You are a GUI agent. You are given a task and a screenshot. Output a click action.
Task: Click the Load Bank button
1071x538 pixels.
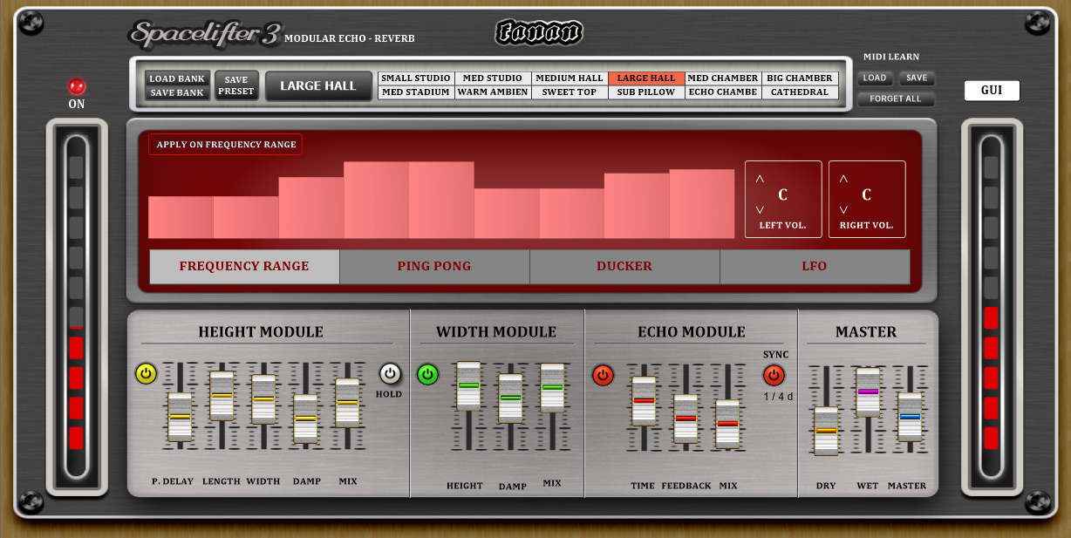coord(177,78)
